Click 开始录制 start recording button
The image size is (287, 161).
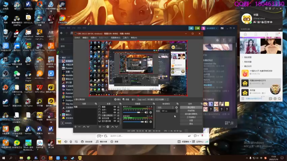click(191, 111)
